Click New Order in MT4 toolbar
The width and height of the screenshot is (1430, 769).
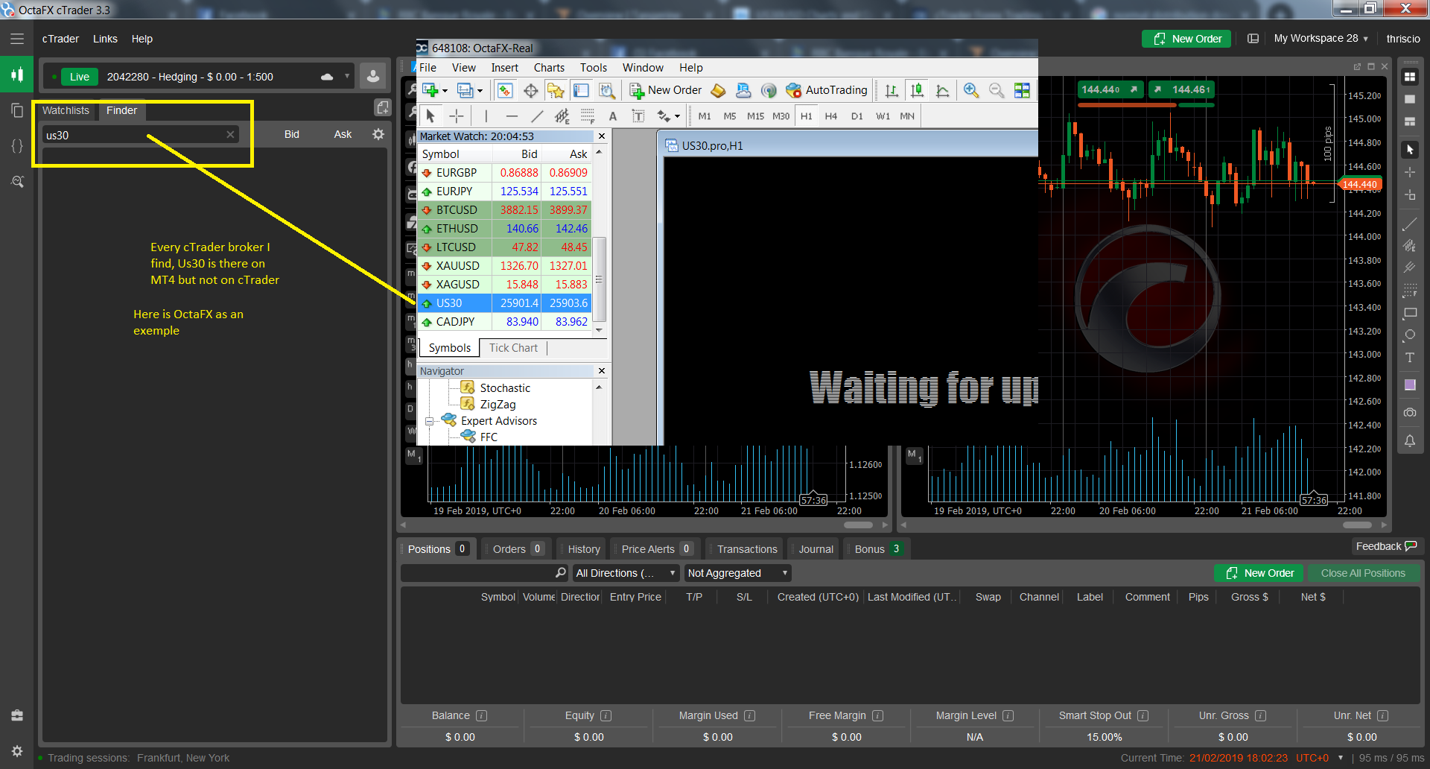(665, 90)
